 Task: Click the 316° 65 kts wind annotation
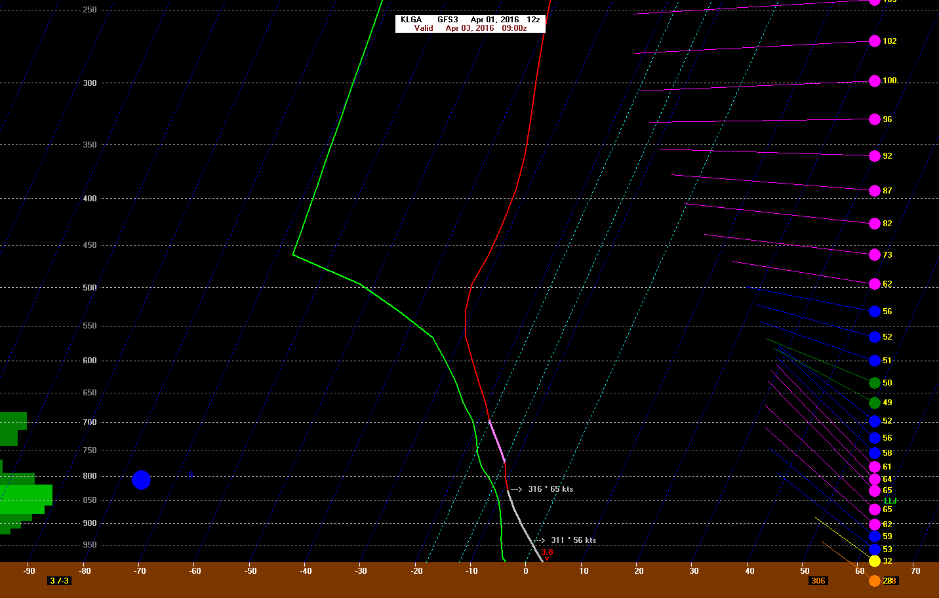[550, 489]
